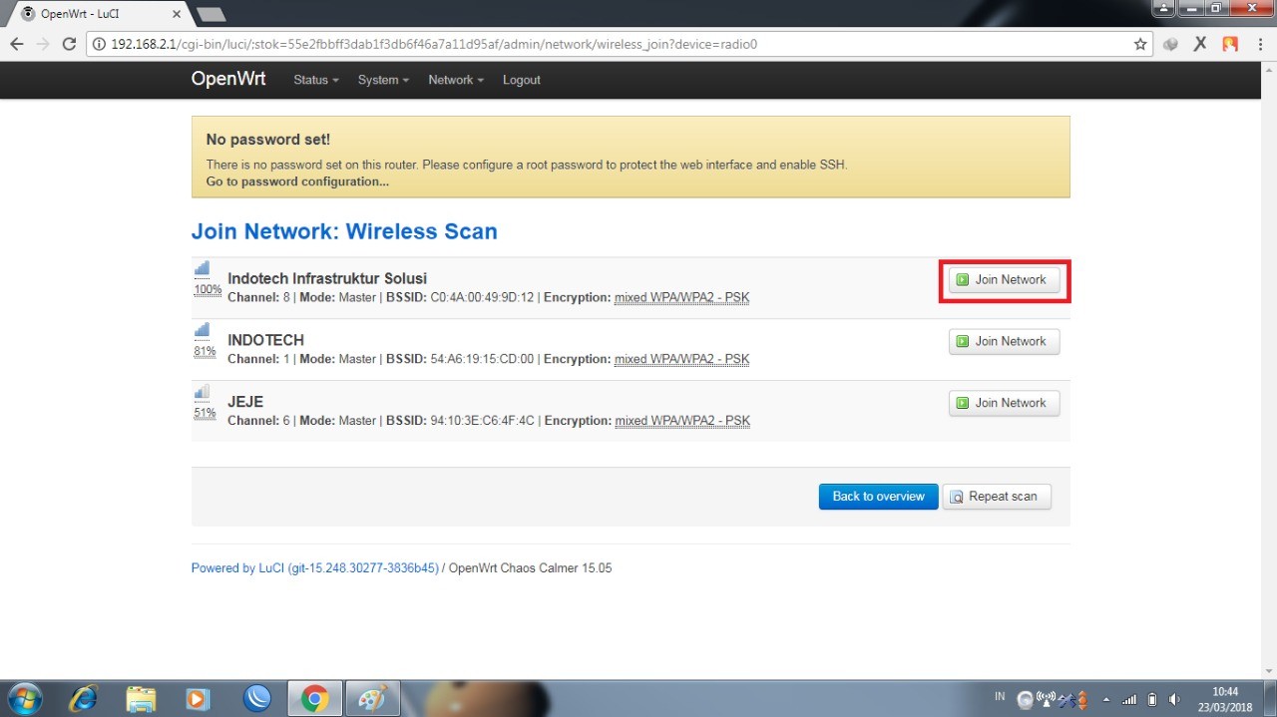The height and width of the screenshot is (717, 1277).
Task: View site info icon in address bar
Action: (99, 44)
